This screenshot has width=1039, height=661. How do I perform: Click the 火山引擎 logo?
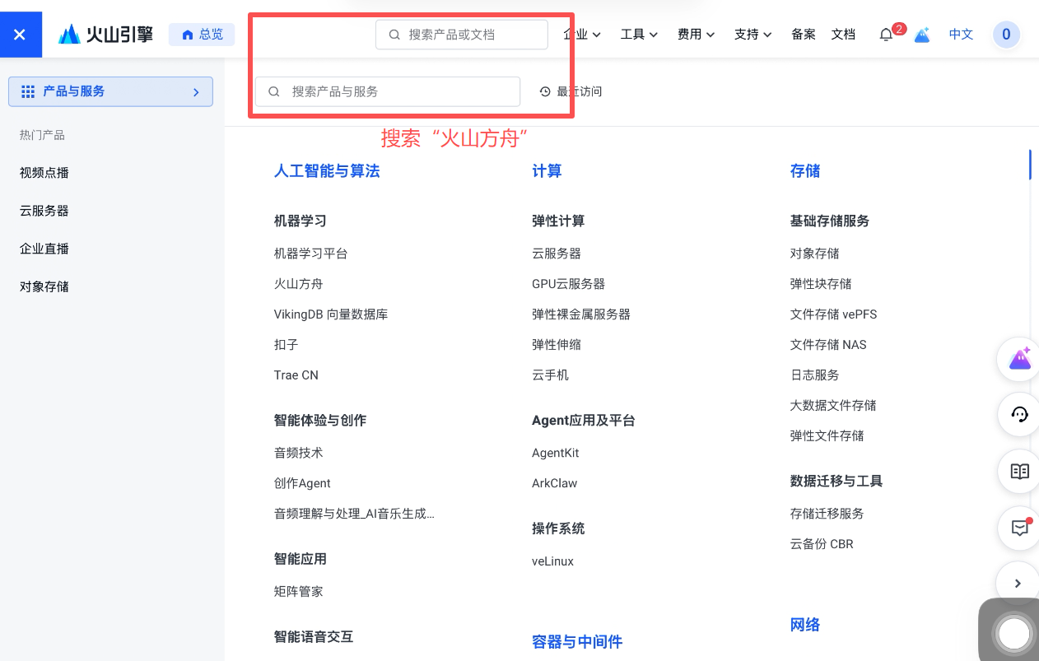coord(105,35)
